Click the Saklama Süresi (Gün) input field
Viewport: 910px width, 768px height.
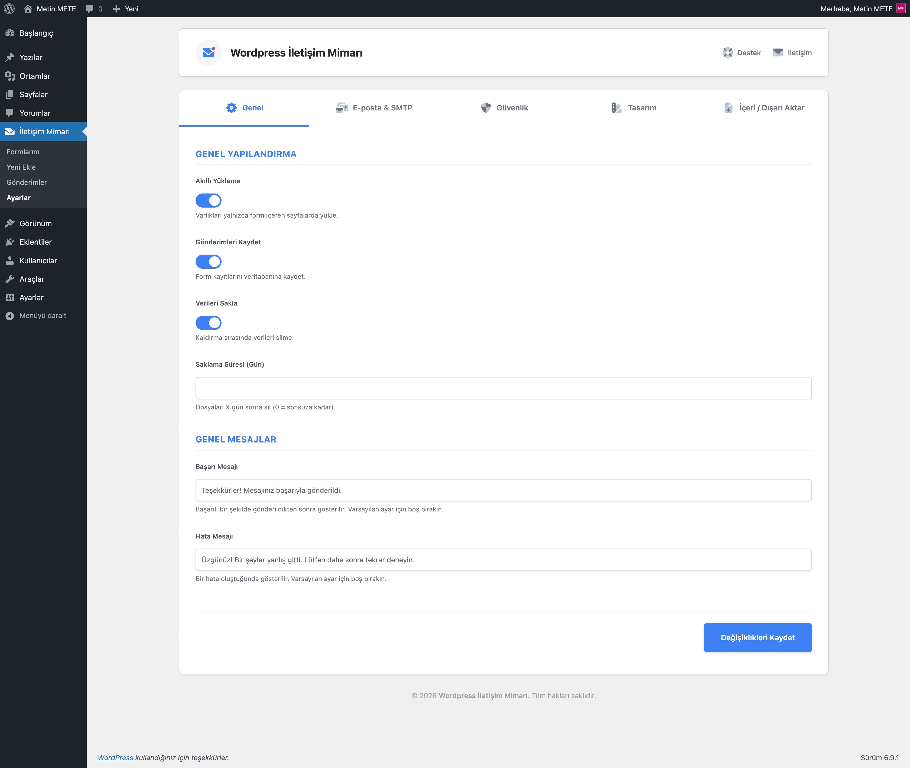(503, 388)
